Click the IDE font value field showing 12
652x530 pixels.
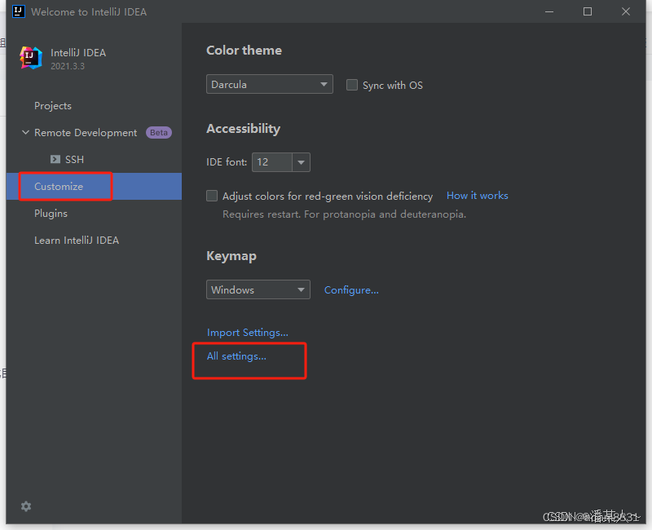[272, 162]
